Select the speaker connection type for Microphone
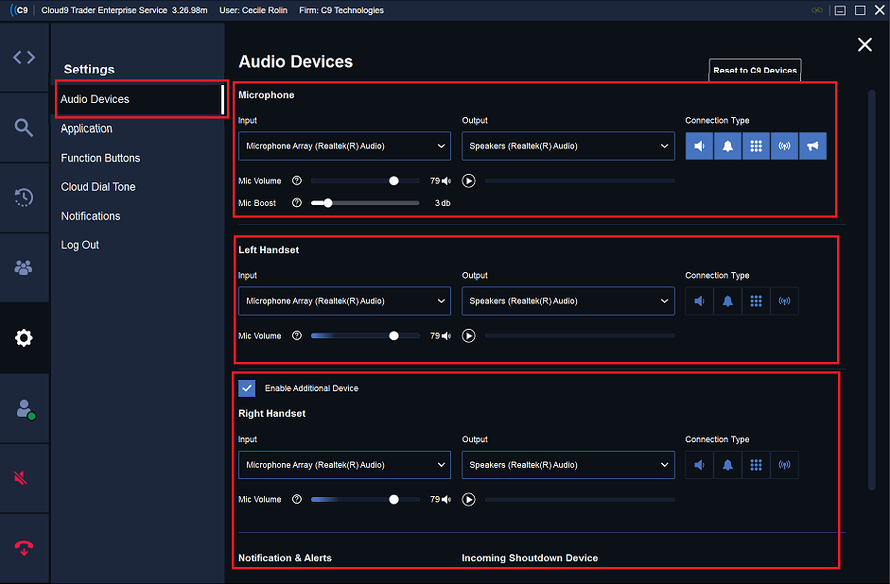 pyautogui.click(x=699, y=146)
